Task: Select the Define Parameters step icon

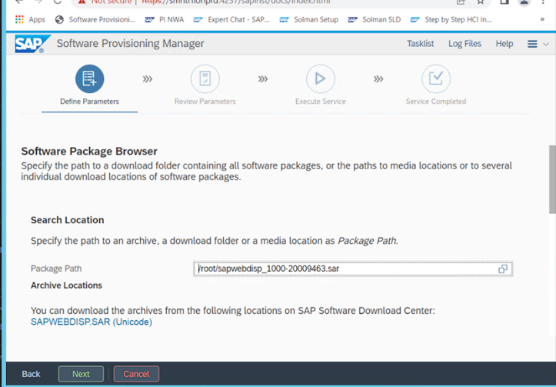Action: pyautogui.click(x=89, y=78)
